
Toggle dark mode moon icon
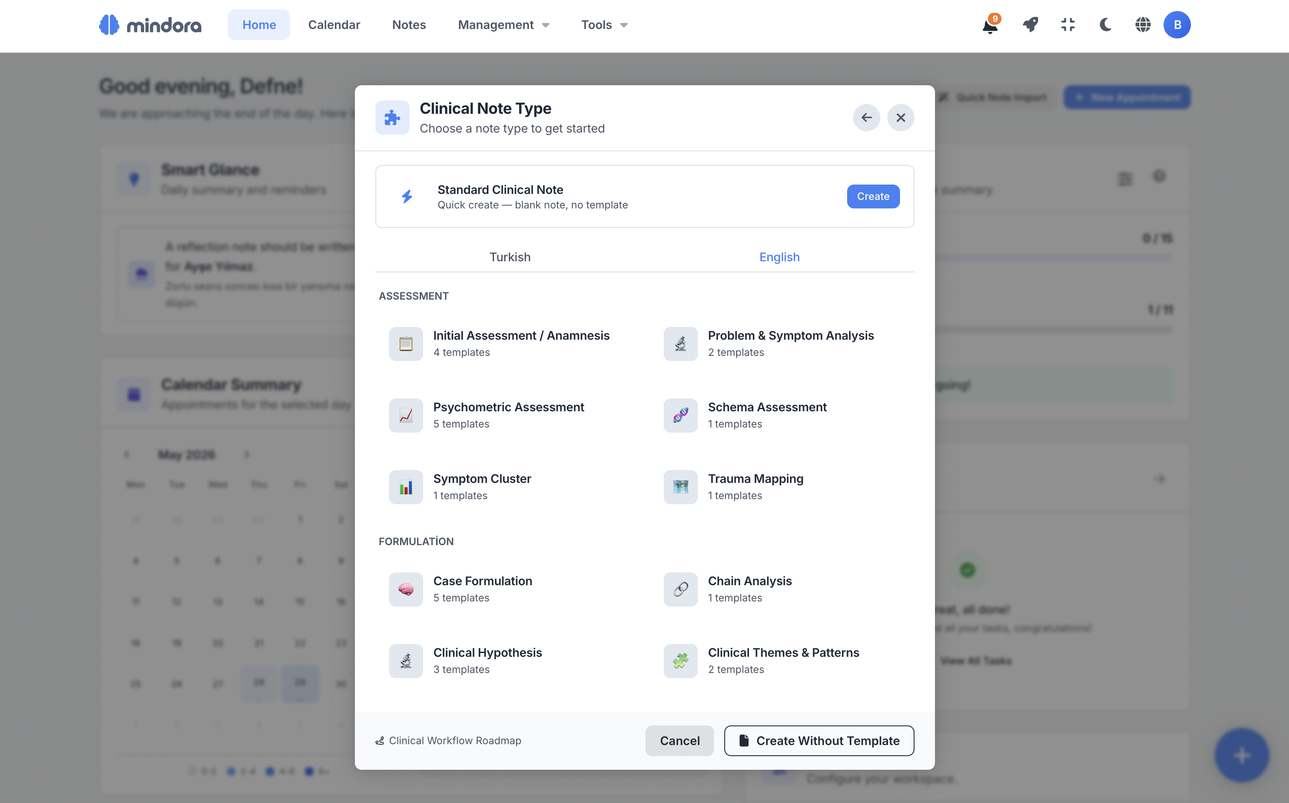click(x=1105, y=25)
